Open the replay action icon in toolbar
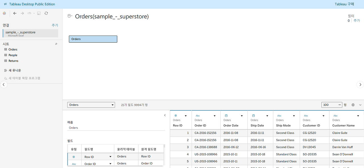The width and height of the screenshot is (364, 168). 29,13
